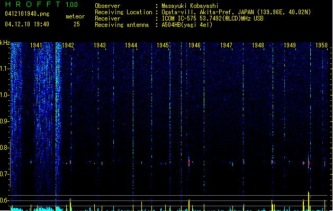Click observer name Masayuki Kobayashi
333x211 pixels.
pos(190,6)
